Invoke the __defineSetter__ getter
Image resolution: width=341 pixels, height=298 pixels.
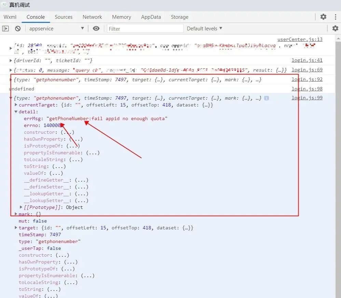tap(82, 187)
